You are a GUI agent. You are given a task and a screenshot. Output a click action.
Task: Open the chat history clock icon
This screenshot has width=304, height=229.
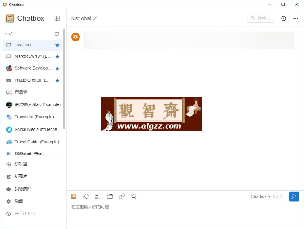284,19
